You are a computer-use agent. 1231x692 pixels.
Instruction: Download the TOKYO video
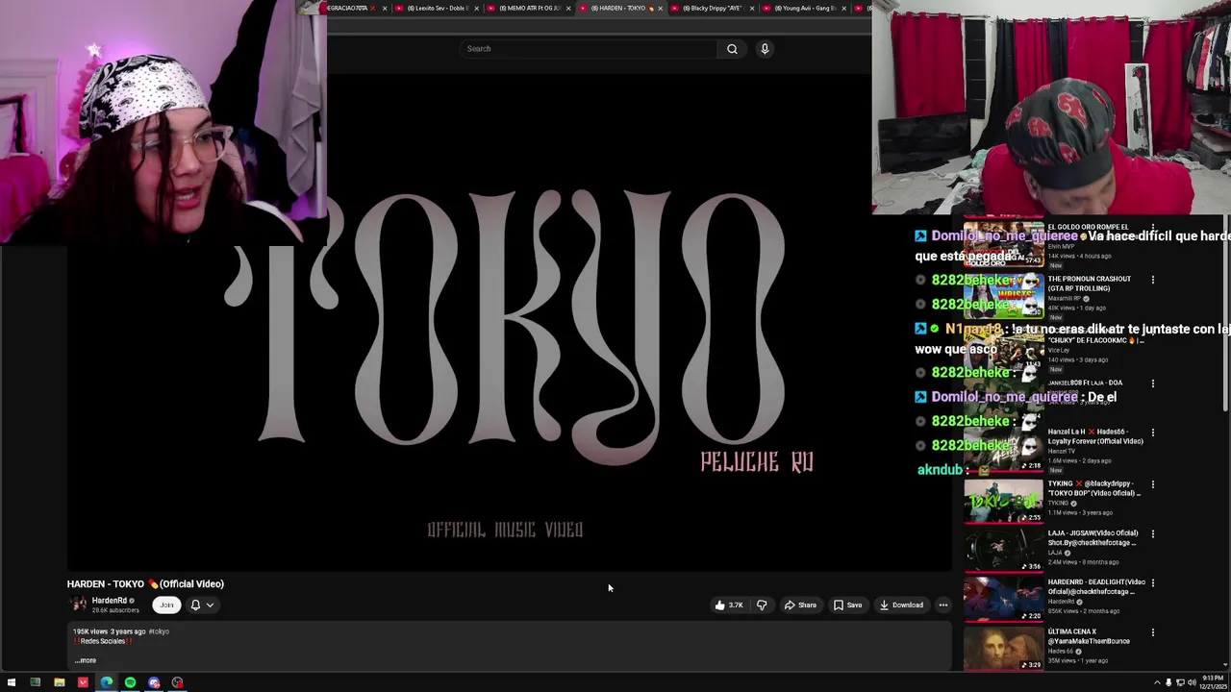901,605
